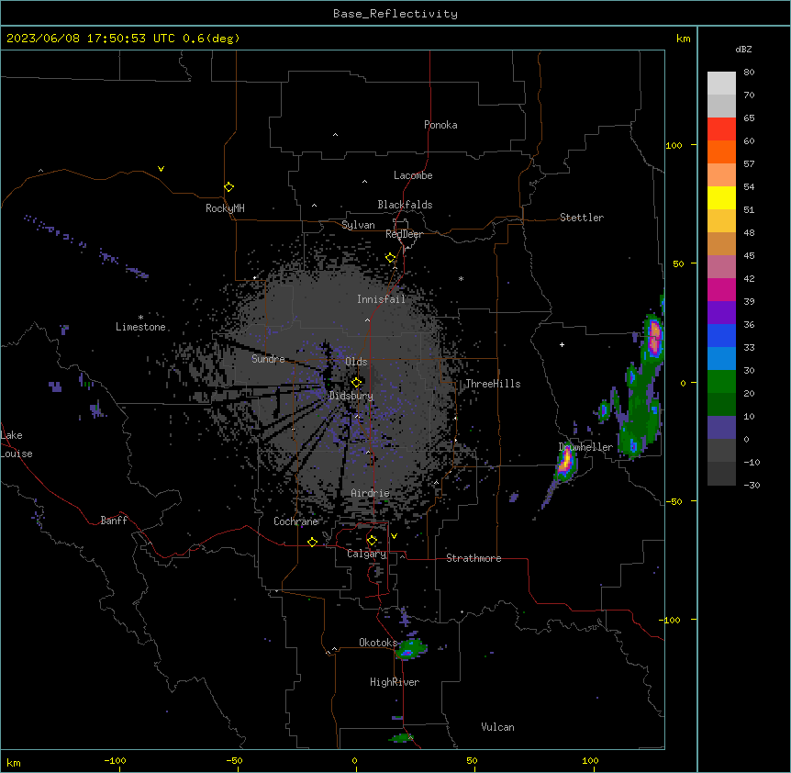This screenshot has width=791, height=773.
Task: Click the 50 tick on right axis
Action: click(x=678, y=263)
